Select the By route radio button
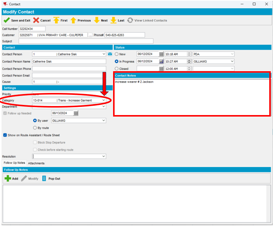The height and width of the screenshot is (226, 273). pos(35,128)
